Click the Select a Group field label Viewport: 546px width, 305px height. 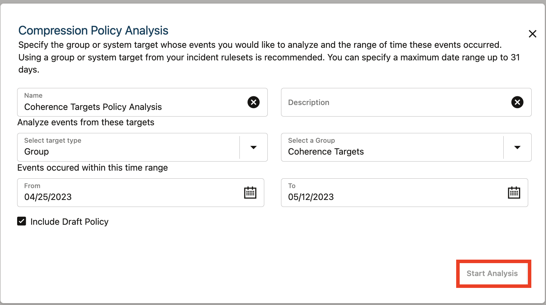[x=311, y=141]
